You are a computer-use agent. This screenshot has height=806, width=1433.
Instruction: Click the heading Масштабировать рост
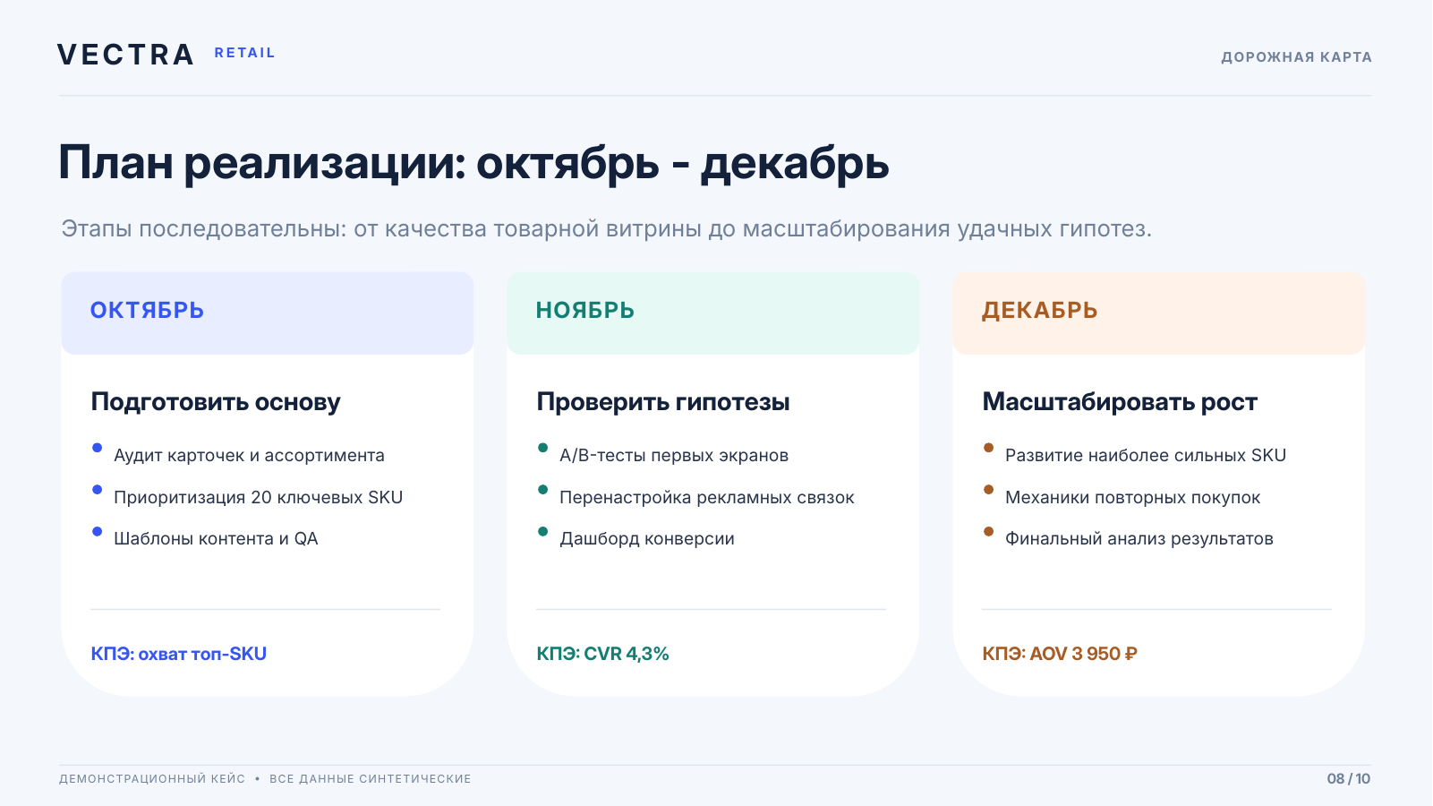[1120, 402]
